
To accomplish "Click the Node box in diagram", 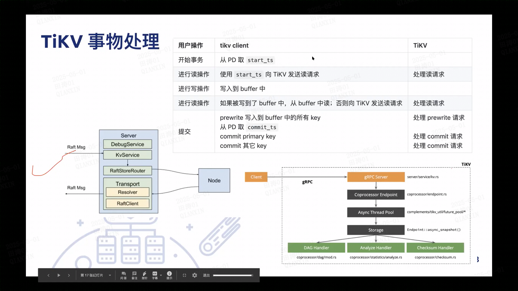I will [x=214, y=181].
